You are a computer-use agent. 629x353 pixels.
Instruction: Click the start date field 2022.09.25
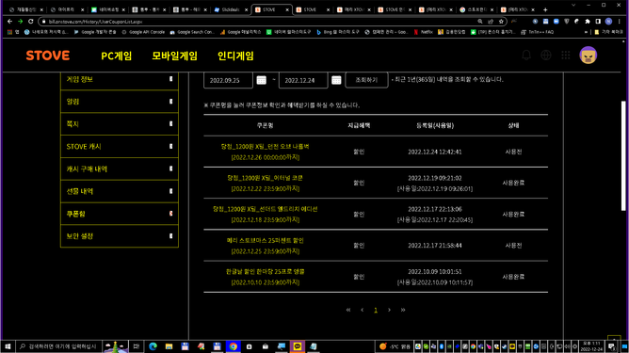click(x=228, y=80)
